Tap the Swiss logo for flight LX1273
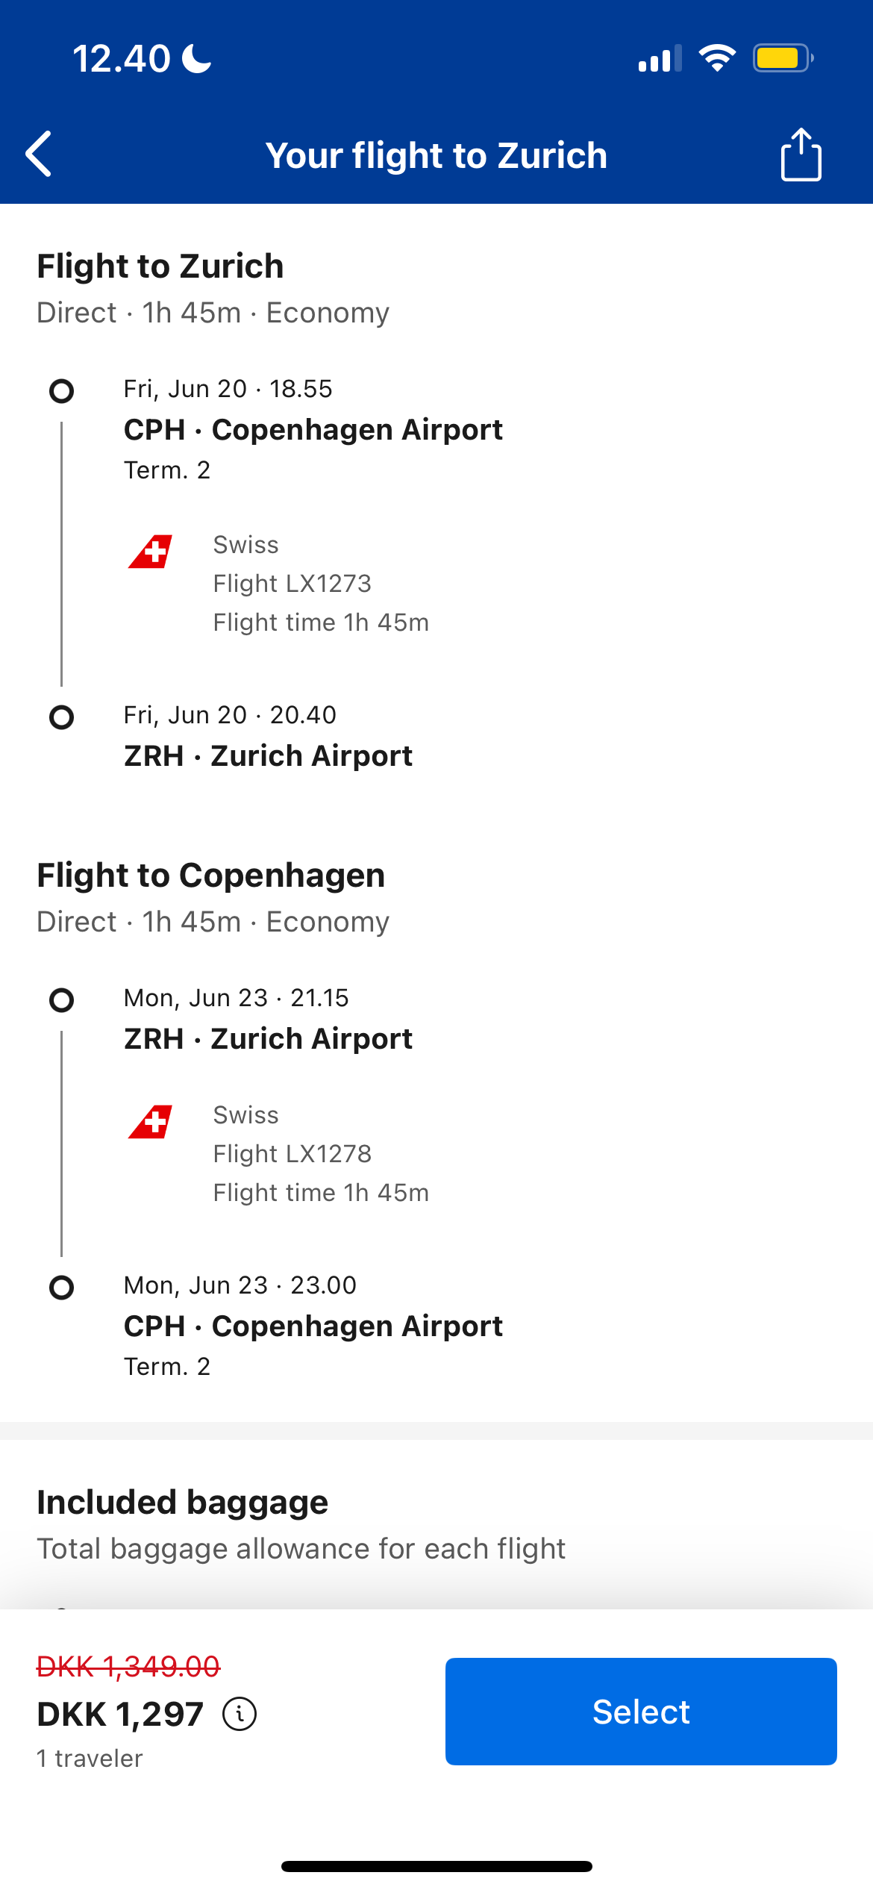Image resolution: width=873 pixels, height=1890 pixels. point(151,552)
